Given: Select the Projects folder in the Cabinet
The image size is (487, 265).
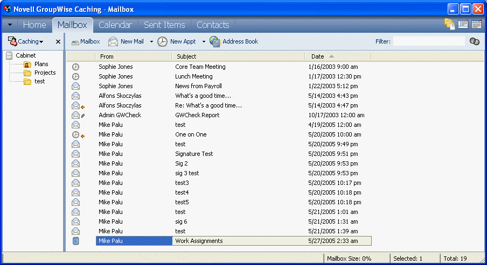Looking at the screenshot, I should [45, 73].
